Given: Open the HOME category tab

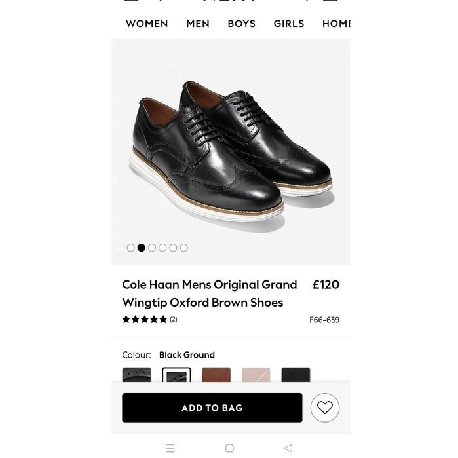Looking at the screenshot, I should coord(337,24).
